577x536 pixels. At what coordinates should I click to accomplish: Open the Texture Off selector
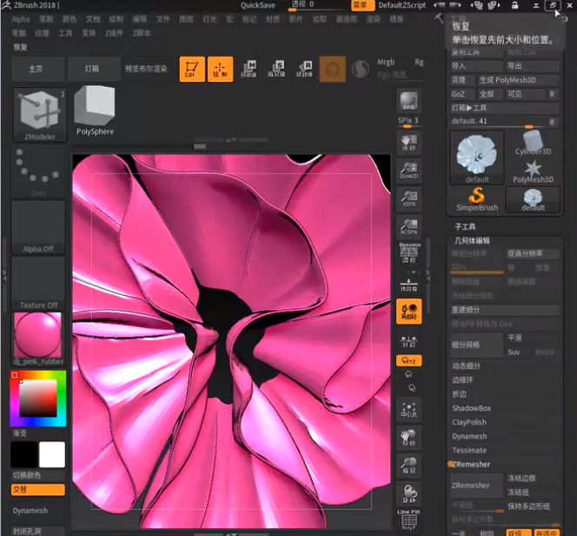[x=38, y=284]
